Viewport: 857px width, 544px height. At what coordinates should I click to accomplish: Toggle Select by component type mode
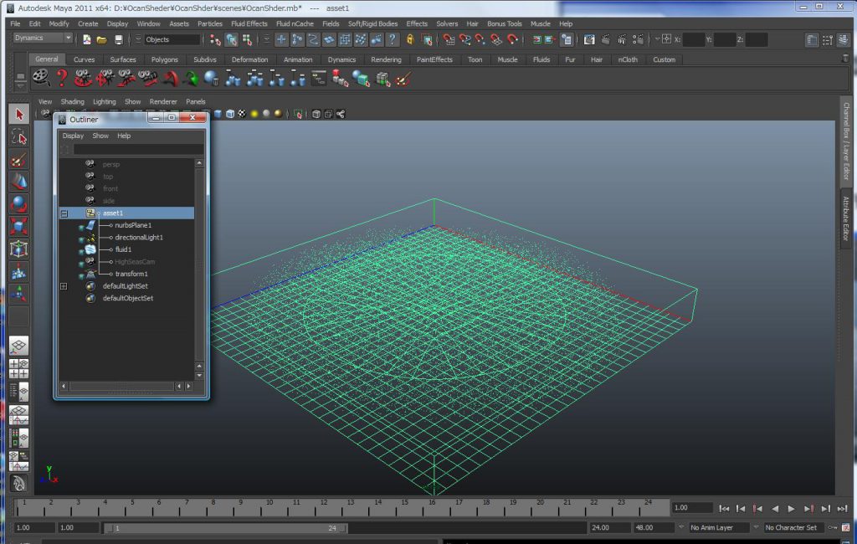point(248,39)
